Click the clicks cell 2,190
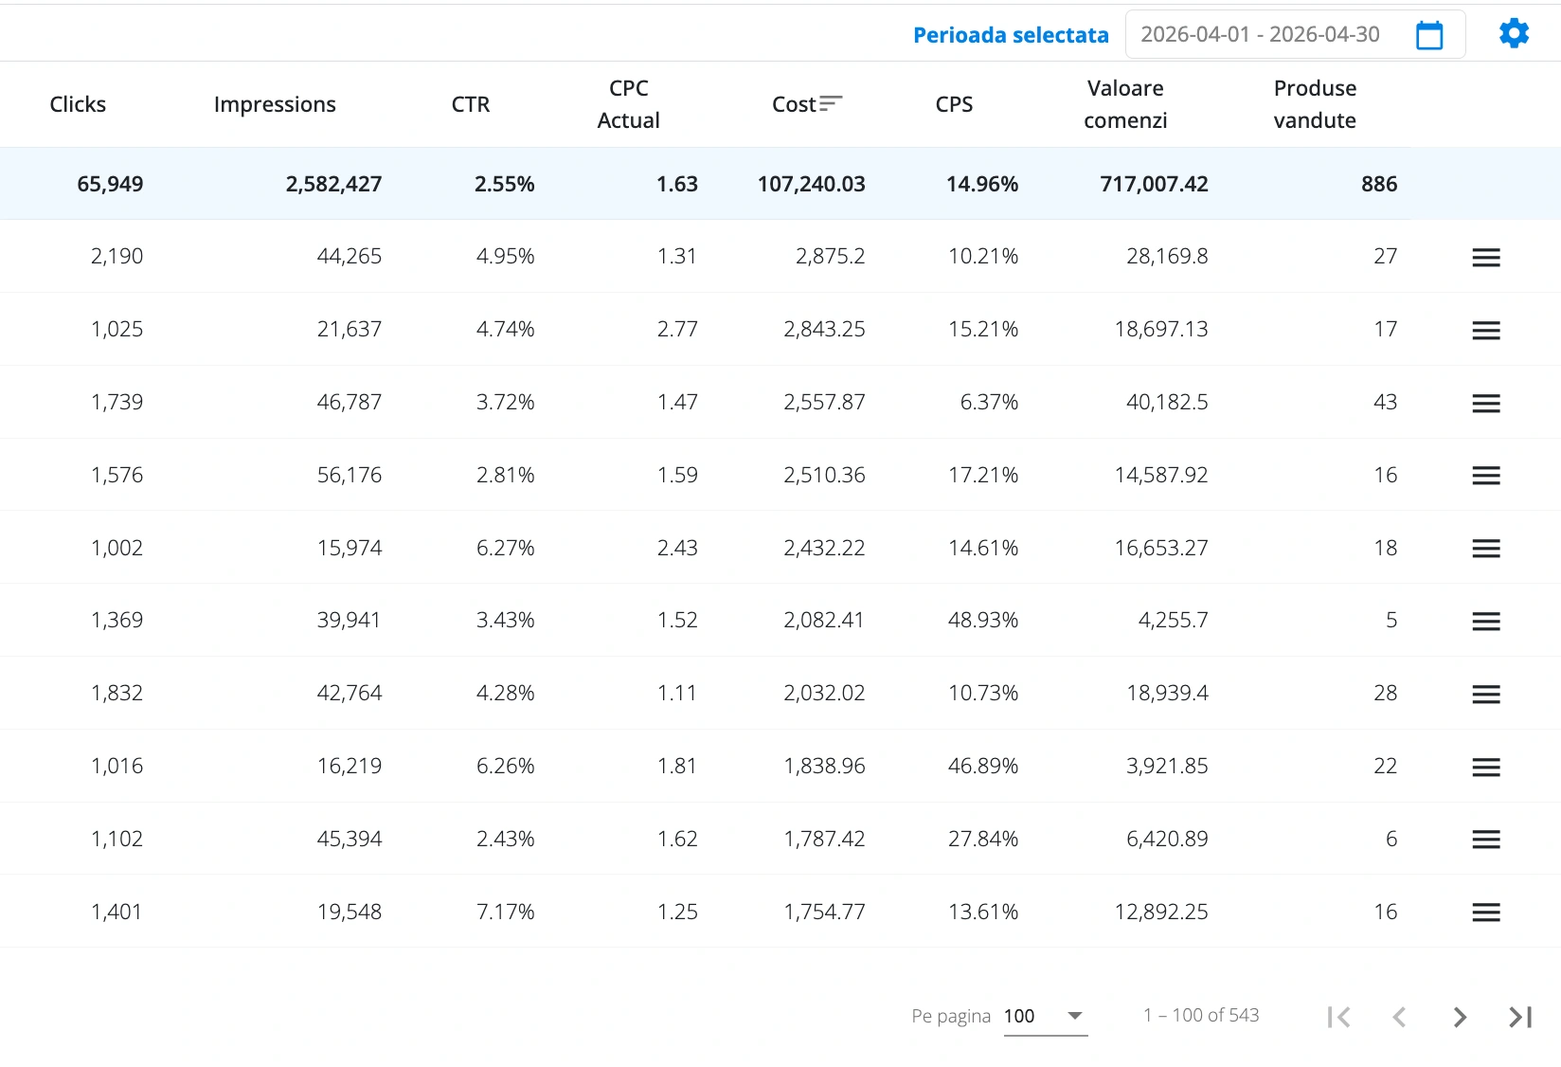 tap(117, 256)
